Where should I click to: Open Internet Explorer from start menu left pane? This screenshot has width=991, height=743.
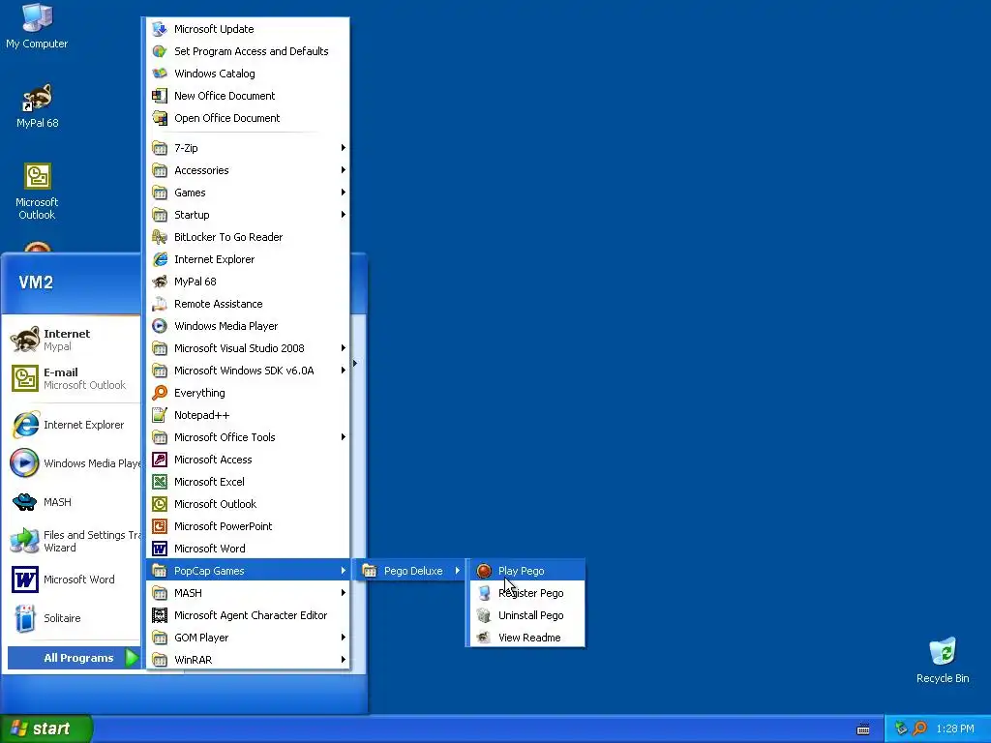coord(74,425)
